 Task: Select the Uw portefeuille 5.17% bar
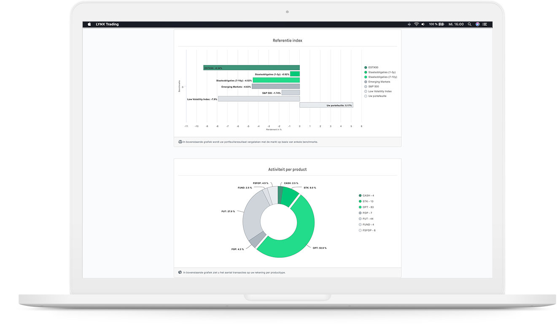[326, 105]
